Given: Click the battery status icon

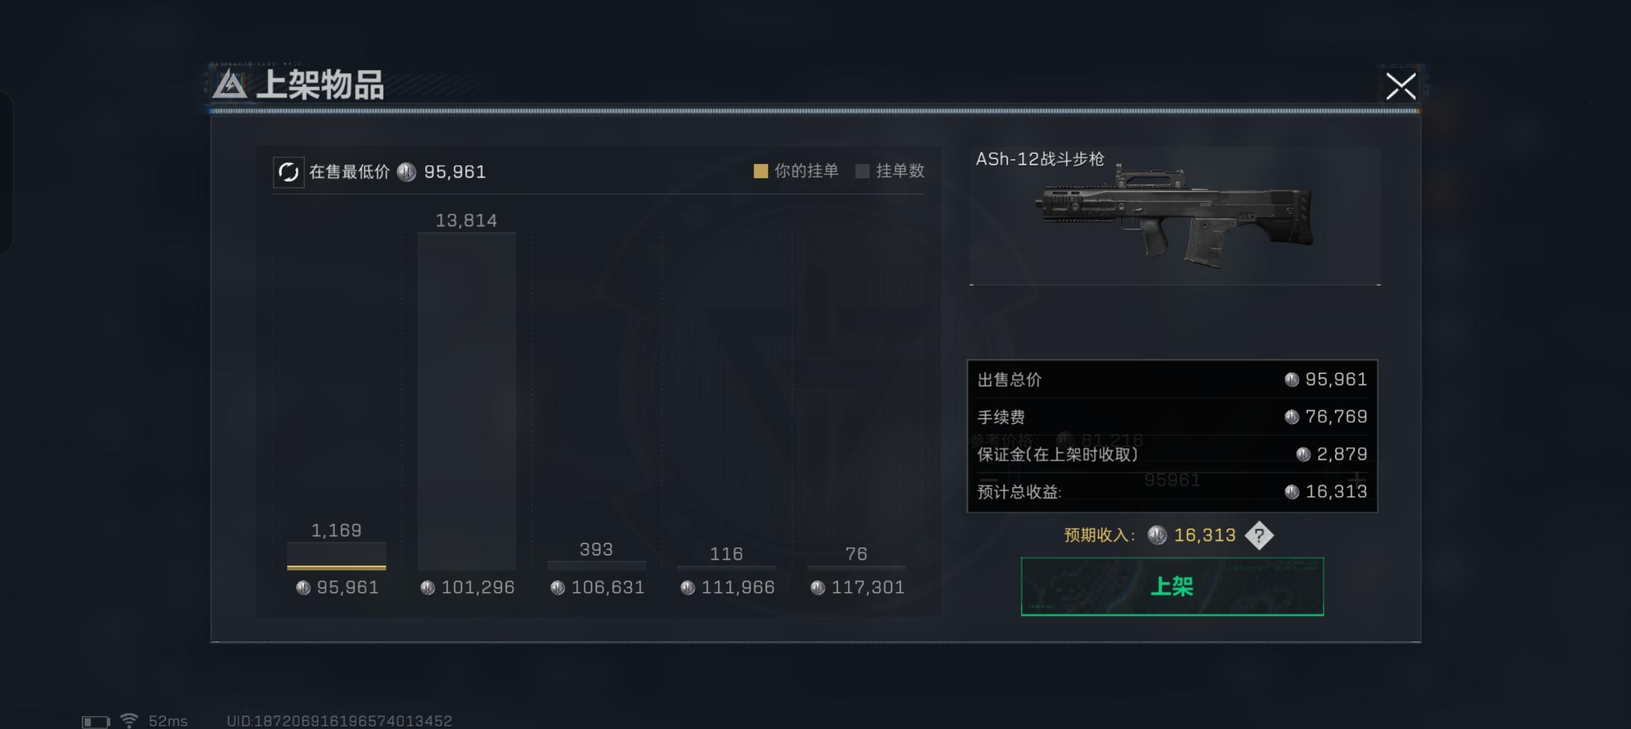Looking at the screenshot, I should 95,721.
